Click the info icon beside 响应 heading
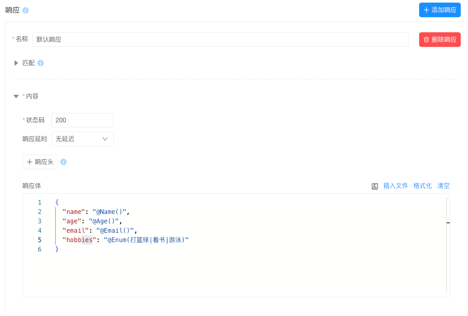 (x=25, y=10)
